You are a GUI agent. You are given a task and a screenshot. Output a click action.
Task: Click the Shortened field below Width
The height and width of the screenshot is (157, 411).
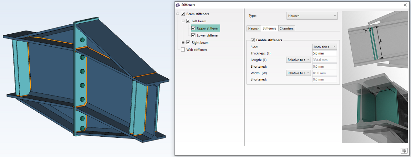[x=324, y=79]
